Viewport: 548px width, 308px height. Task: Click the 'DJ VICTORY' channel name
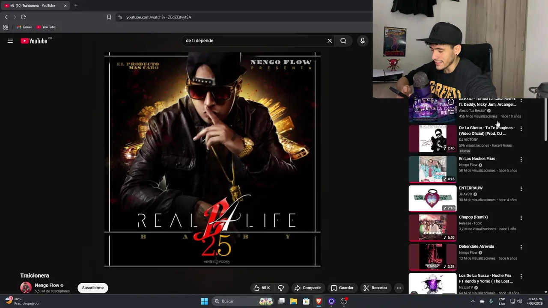coord(468,140)
